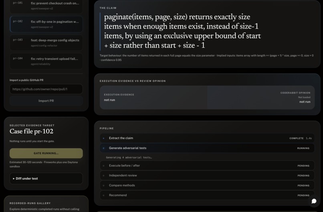Click the Independent review status circle

tap(104, 176)
